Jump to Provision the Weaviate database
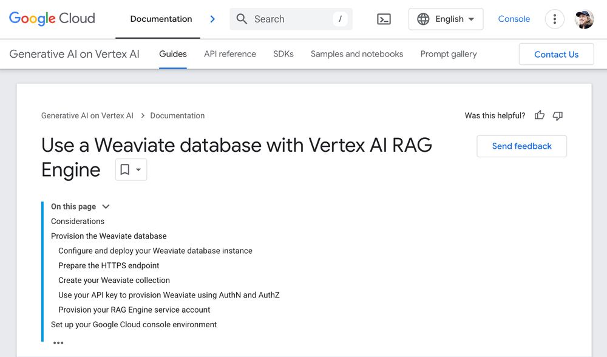Image resolution: width=607 pixels, height=357 pixels. (x=109, y=236)
